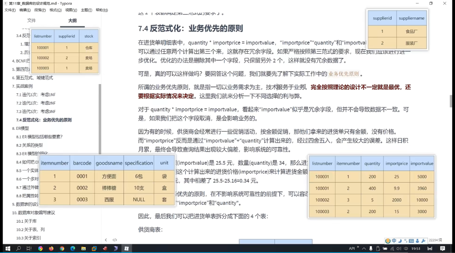Click the document vertical scrollbar thumb

pyautogui.click(x=451, y=101)
